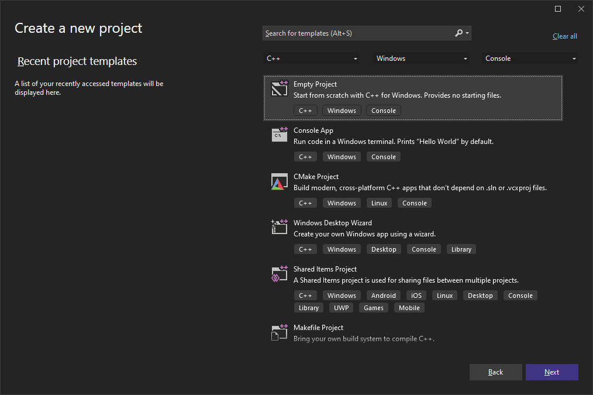Click the C++ tag under Empty Project
This screenshot has width=593, height=395.
click(x=305, y=111)
